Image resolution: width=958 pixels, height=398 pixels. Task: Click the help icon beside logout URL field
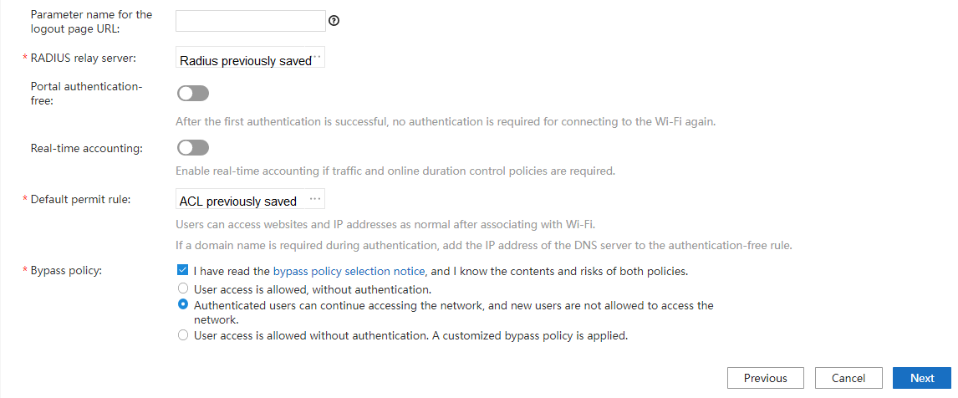pos(334,21)
